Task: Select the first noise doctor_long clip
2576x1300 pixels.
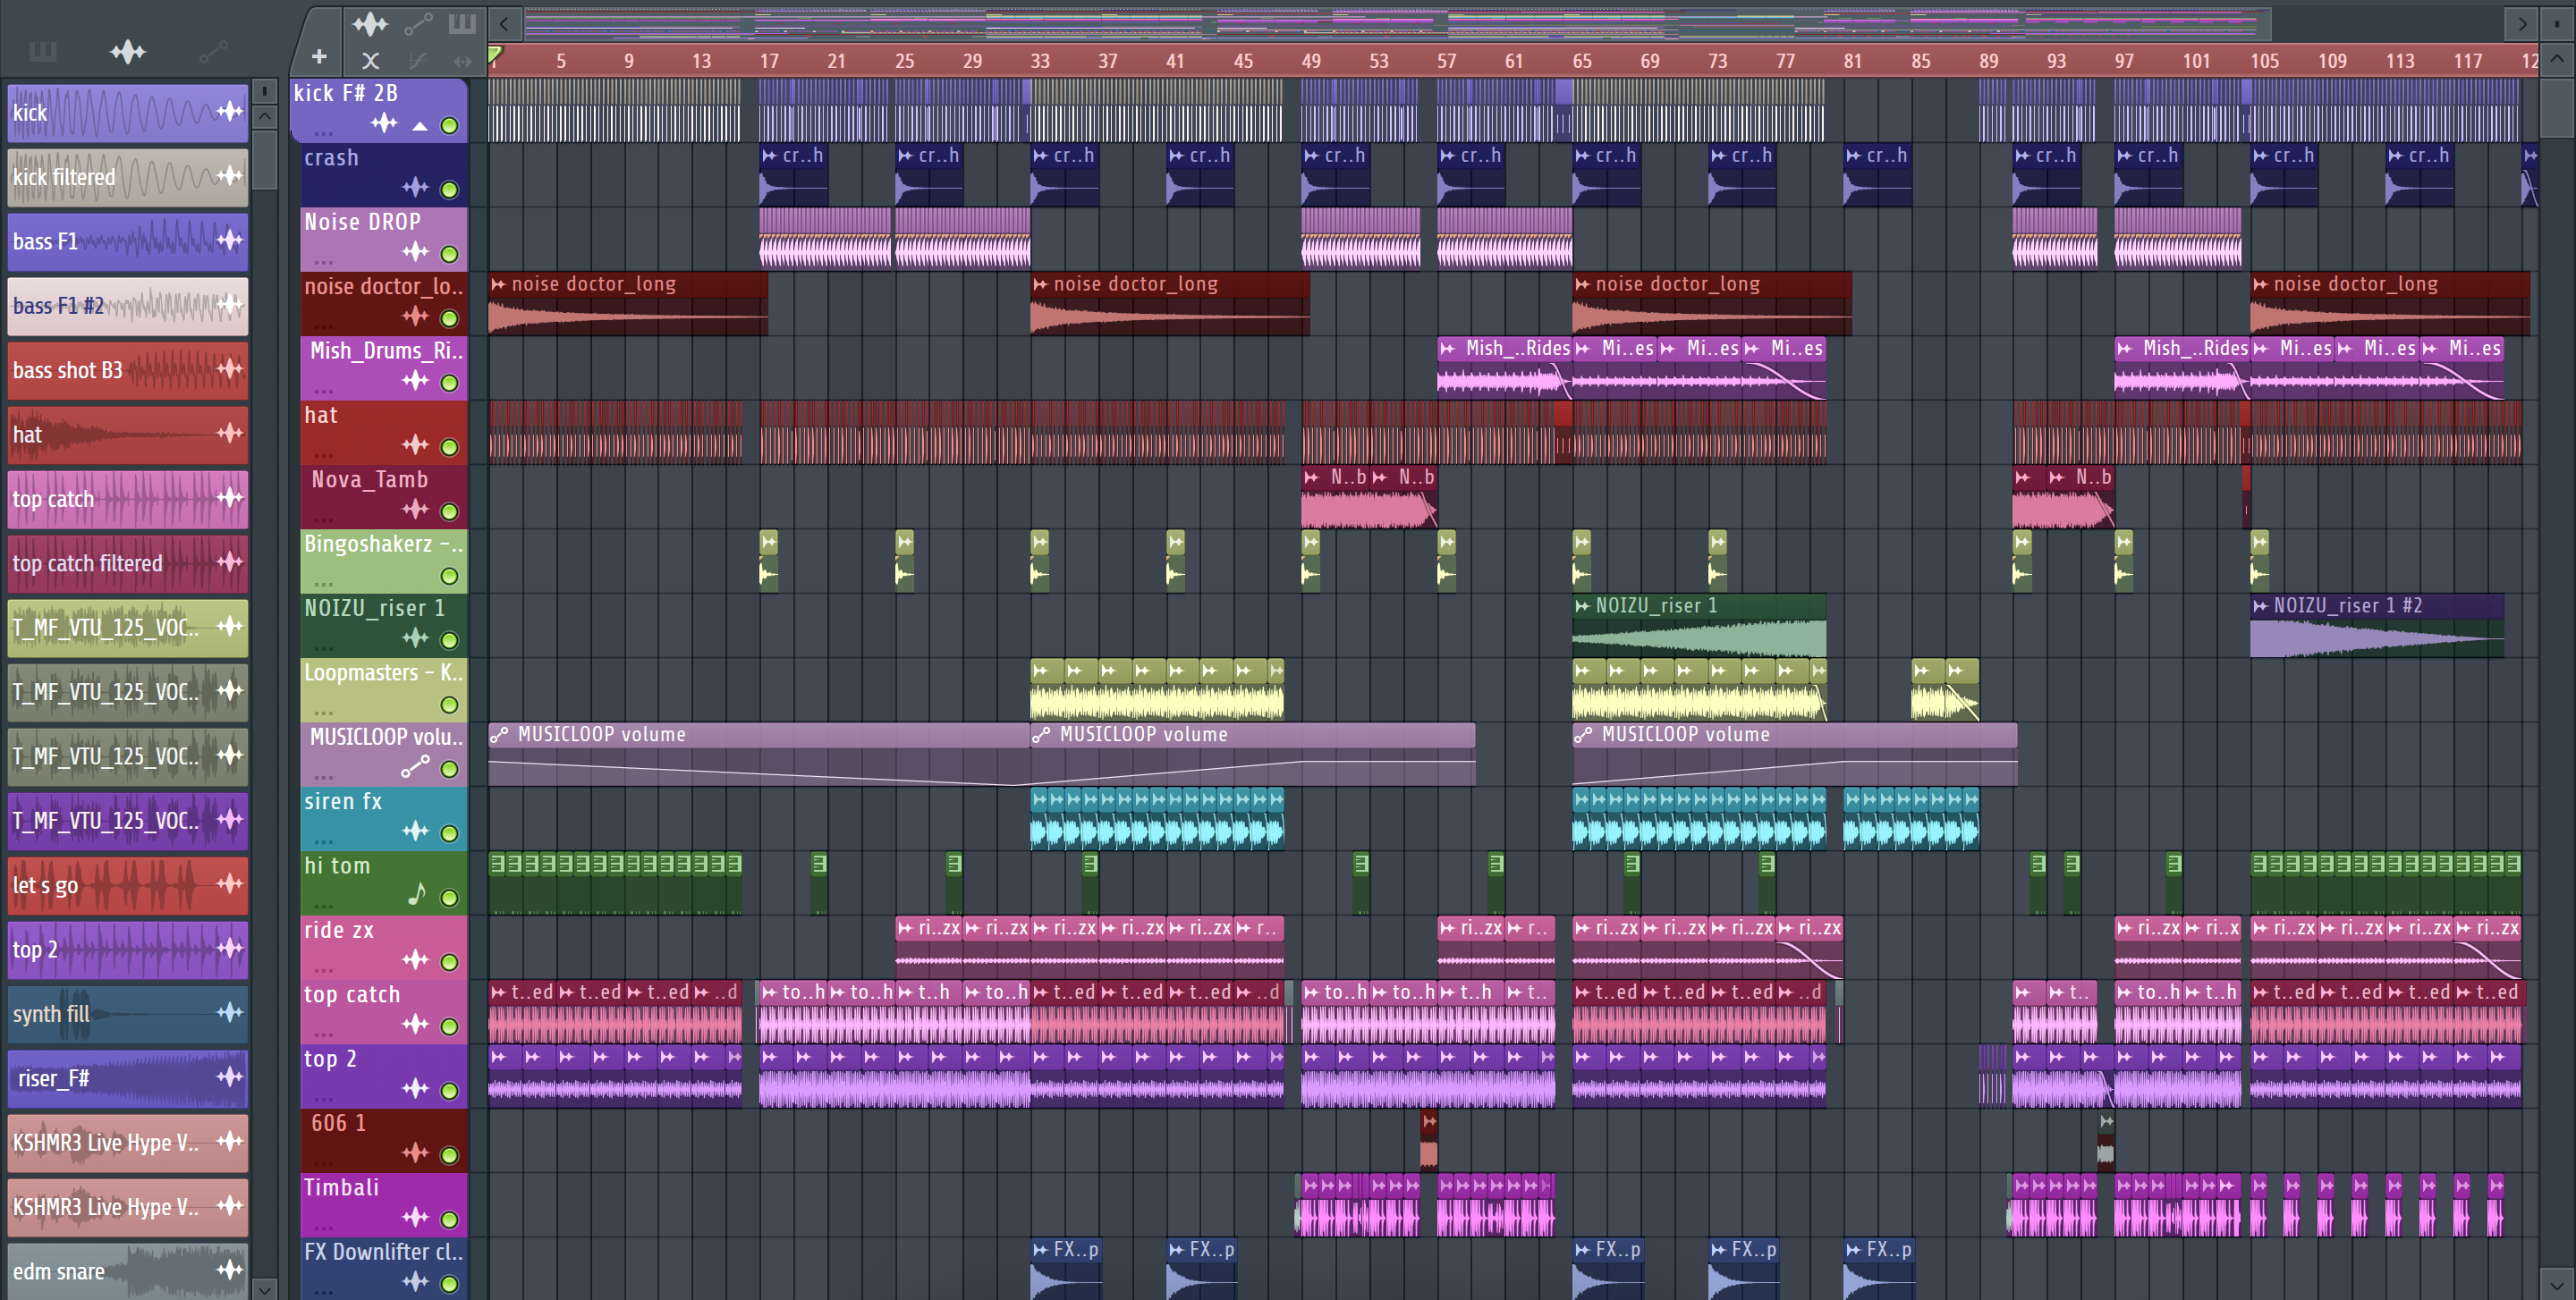Action: (628, 304)
